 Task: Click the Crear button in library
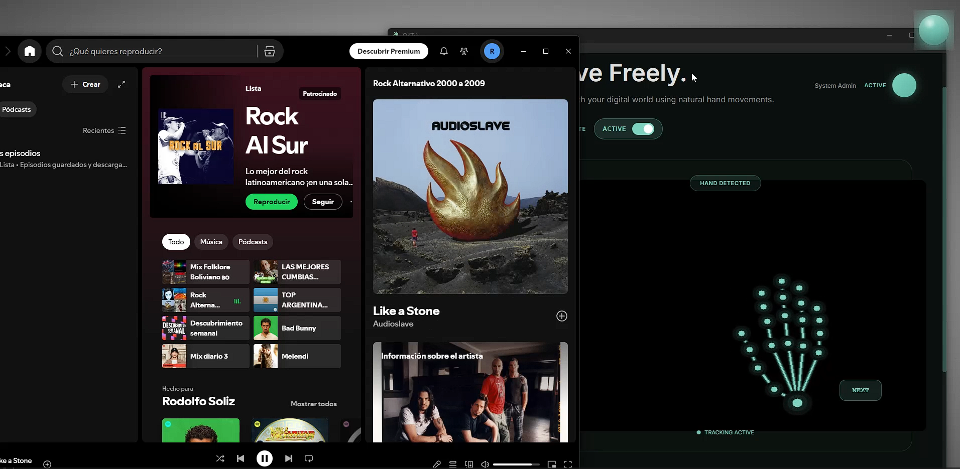click(x=85, y=84)
